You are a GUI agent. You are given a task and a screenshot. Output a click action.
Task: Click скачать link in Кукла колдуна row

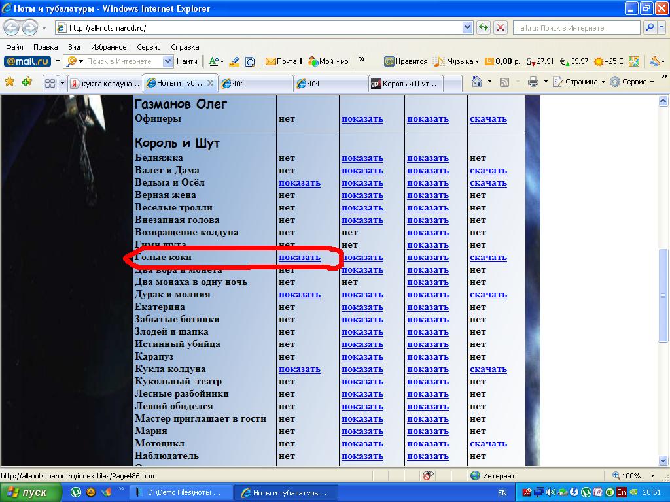[x=488, y=369]
